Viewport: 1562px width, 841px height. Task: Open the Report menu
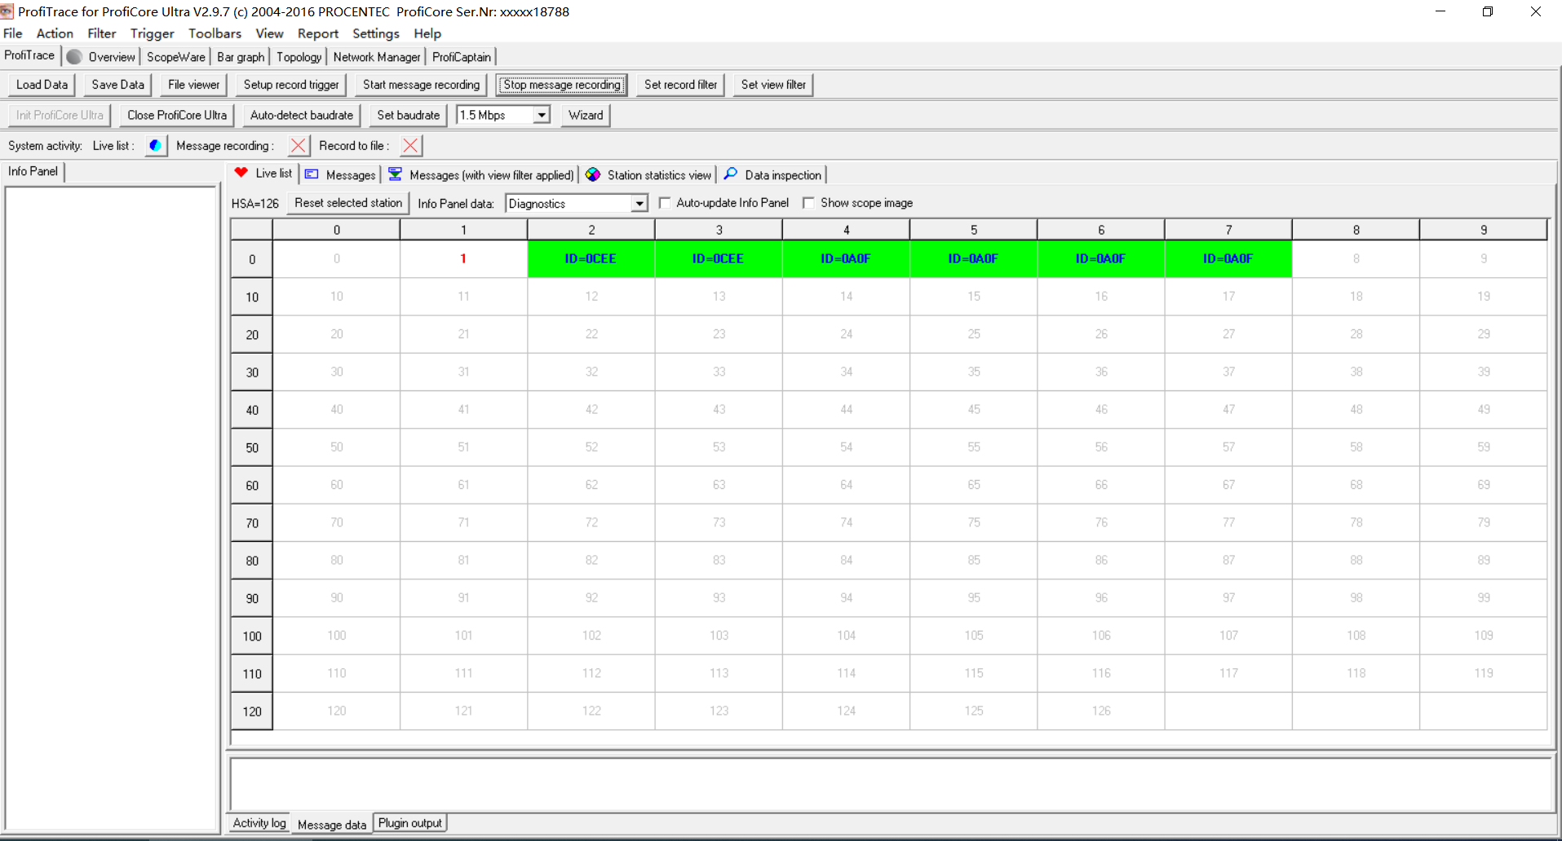coord(318,33)
